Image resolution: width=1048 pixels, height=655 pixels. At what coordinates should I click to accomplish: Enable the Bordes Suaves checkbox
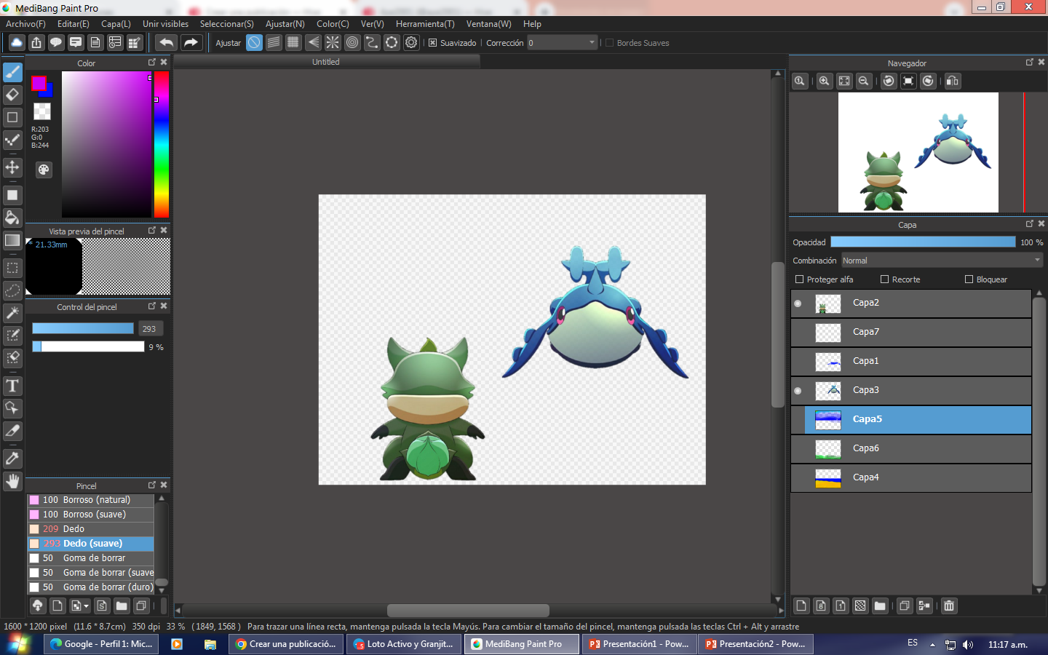(x=610, y=43)
